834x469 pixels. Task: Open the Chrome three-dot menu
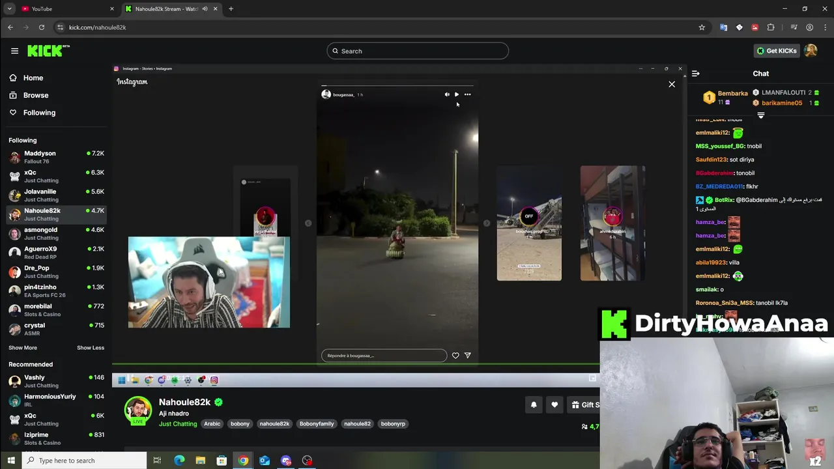(824, 27)
